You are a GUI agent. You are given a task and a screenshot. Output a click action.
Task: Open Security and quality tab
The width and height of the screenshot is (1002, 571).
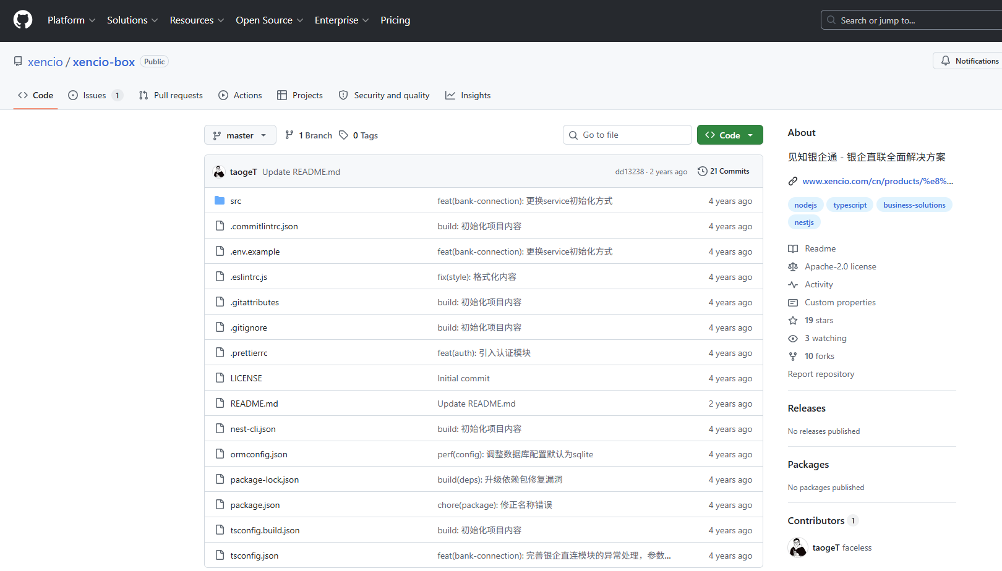click(384, 95)
